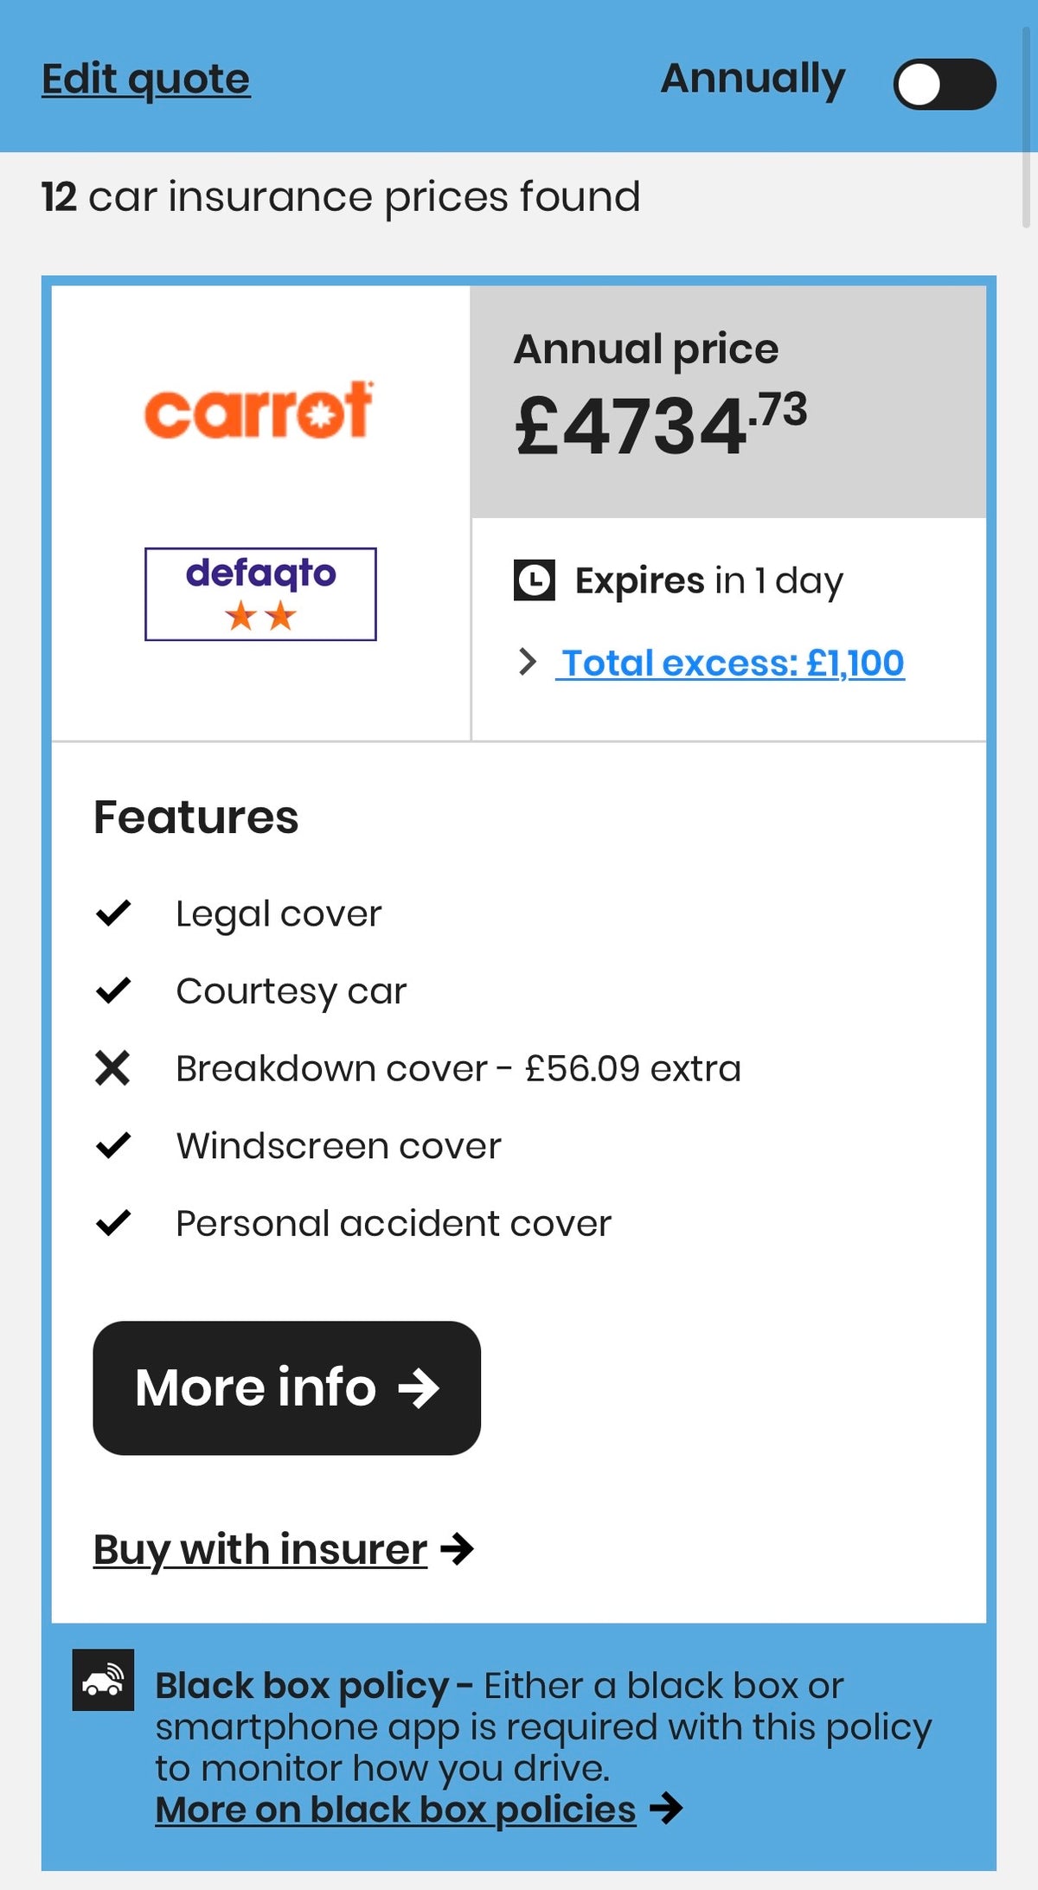Image resolution: width=1038 pixels, height=1890 pixels.
Task: Click the Legal cover checkmark icon
Action: pyautogui.click(x=113, y=913)
